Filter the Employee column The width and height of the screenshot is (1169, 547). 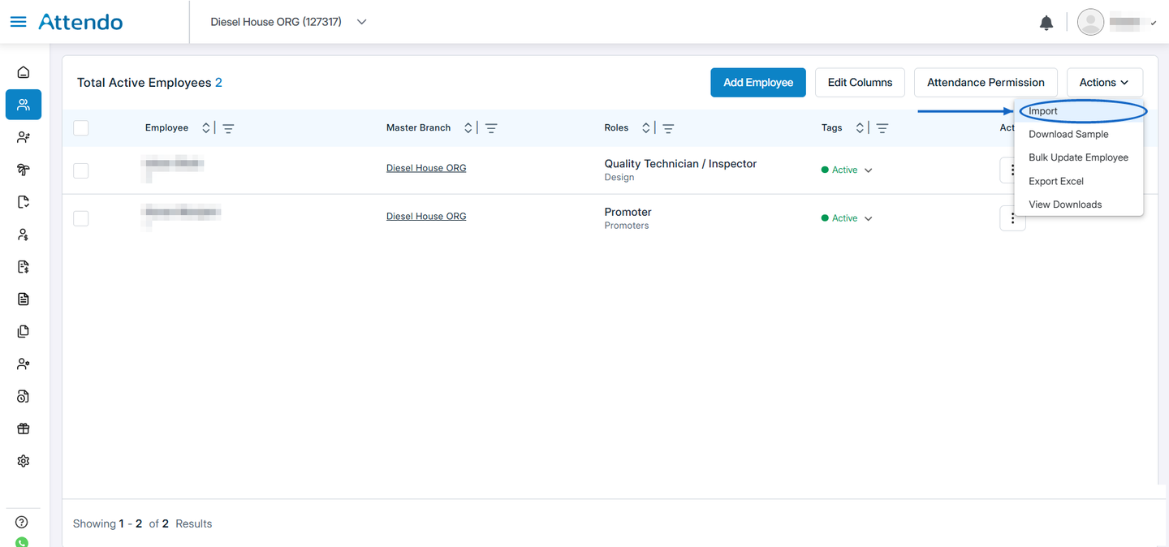[x=228, y=128]
